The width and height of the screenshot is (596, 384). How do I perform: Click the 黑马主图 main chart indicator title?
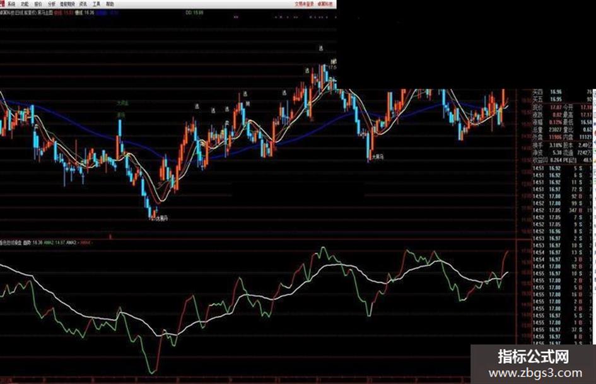pyautogui.click(x=45, y=13)
